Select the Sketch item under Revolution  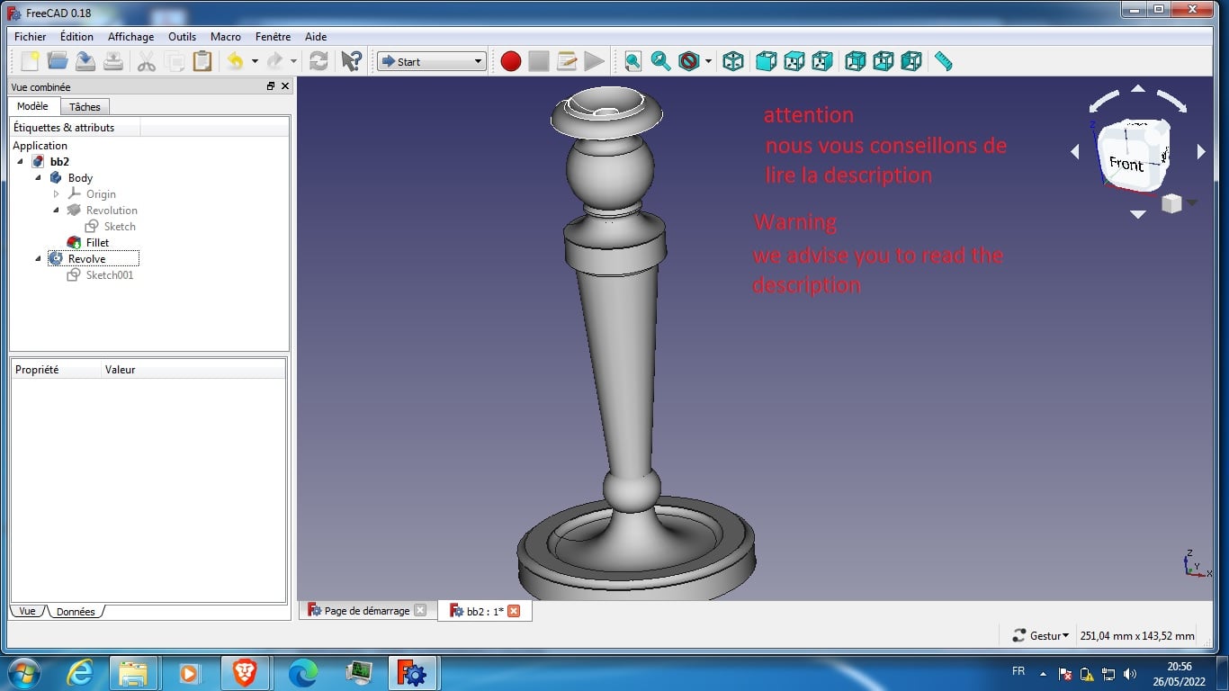(120, 227)
